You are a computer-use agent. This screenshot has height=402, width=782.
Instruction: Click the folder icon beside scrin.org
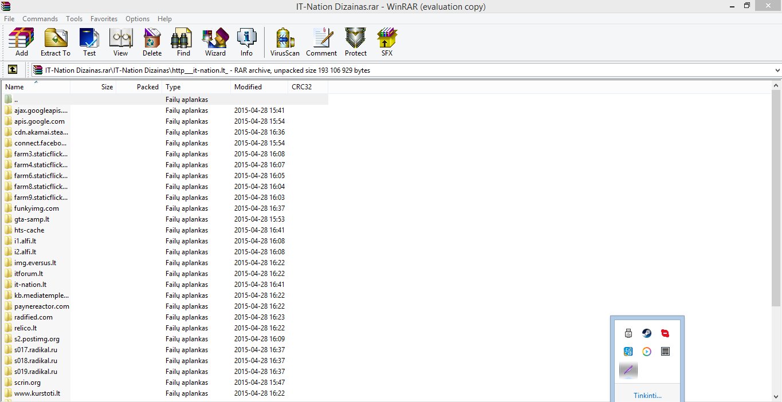click(8, 383)
